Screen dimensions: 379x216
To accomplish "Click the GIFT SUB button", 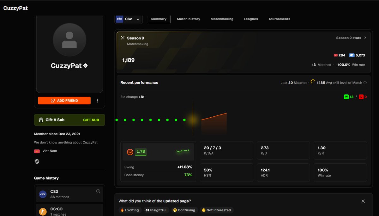I will [x=91, y=120].
